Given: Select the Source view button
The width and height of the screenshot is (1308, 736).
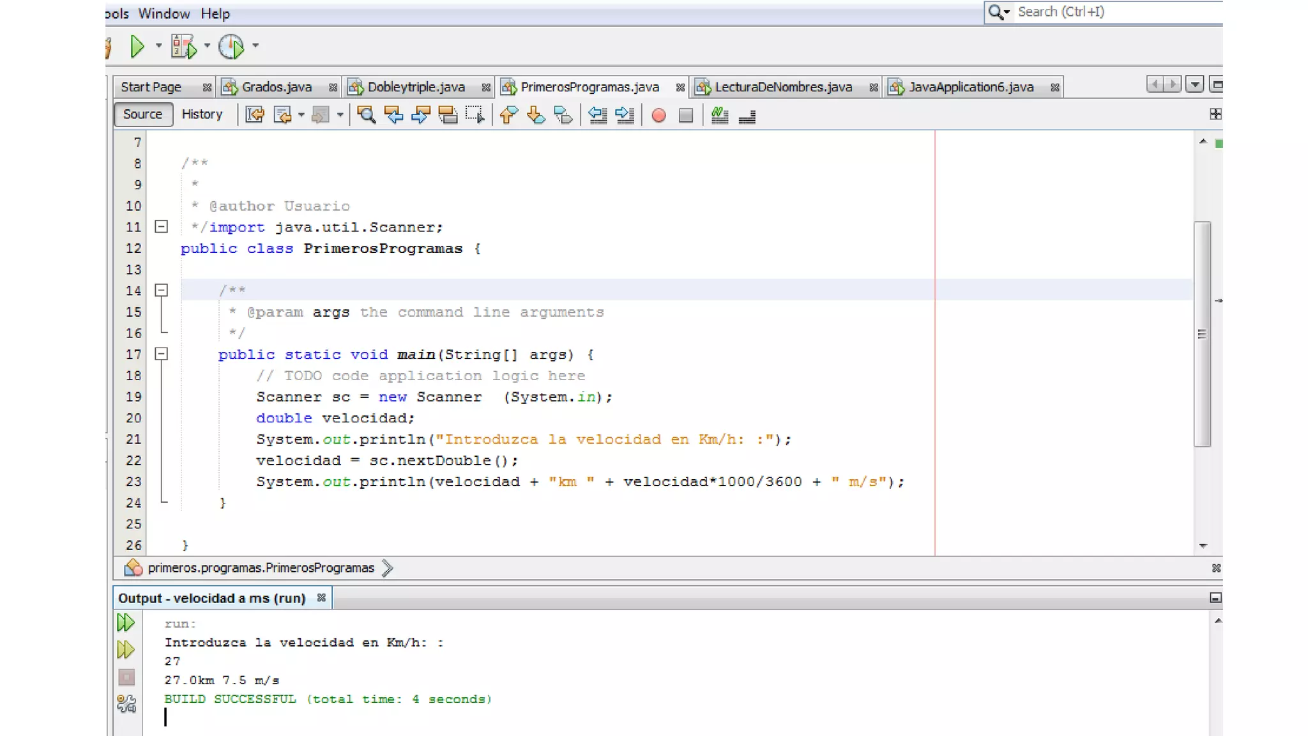Looking at the screenshot, I should (143, 114).
